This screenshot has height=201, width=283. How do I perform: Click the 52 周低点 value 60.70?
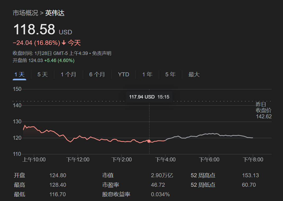pyautogui.click(x=249, y=185)
